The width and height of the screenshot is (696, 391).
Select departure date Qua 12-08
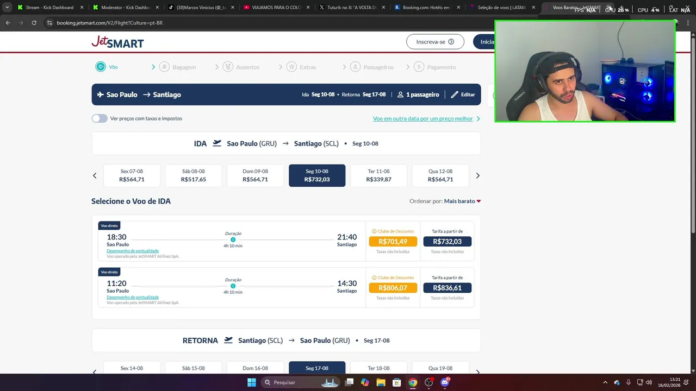pyautogui.click(x=440, y=175)
